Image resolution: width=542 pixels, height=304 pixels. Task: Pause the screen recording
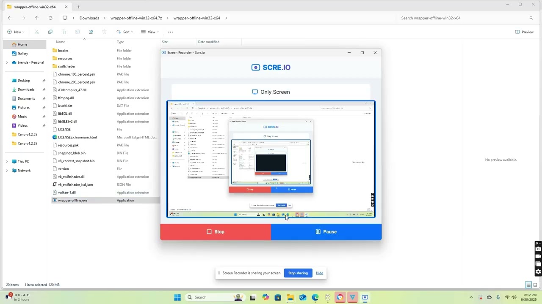[x=326, y=232]
